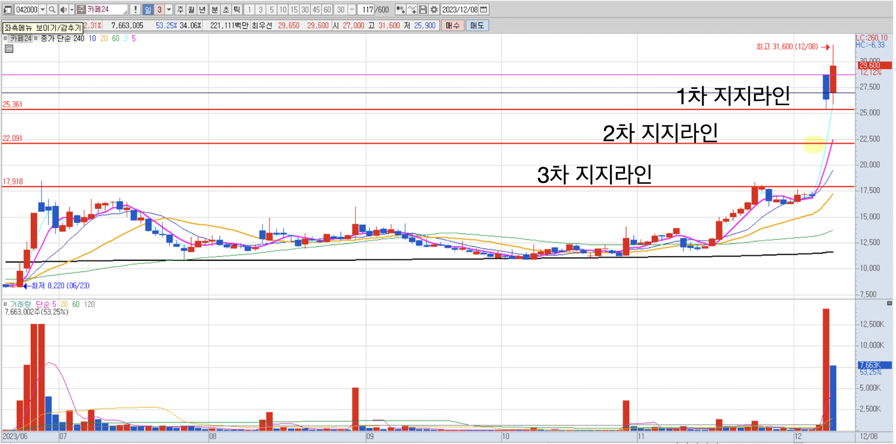Screen dimensions: 896x444
Task: Click the 17,918 support line label
Action: point(13,181)
